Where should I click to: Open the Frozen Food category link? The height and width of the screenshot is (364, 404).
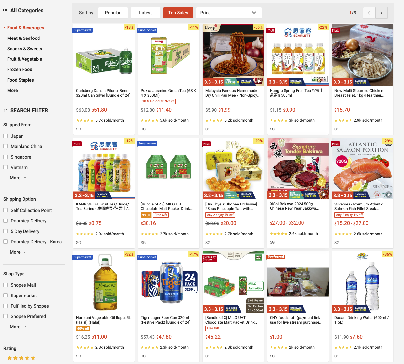[x=20, y=69]
